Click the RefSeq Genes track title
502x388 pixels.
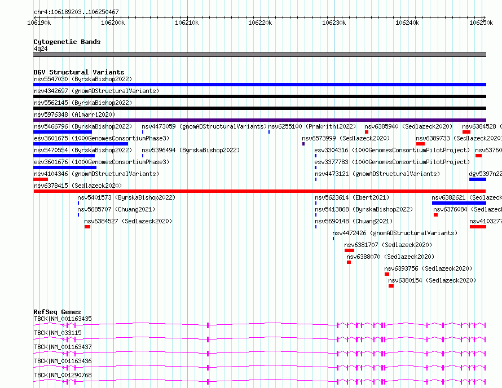point(57,312)
